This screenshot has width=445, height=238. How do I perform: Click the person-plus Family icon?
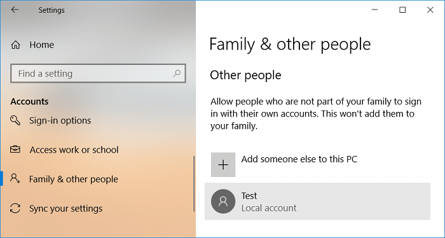(15, 179)
